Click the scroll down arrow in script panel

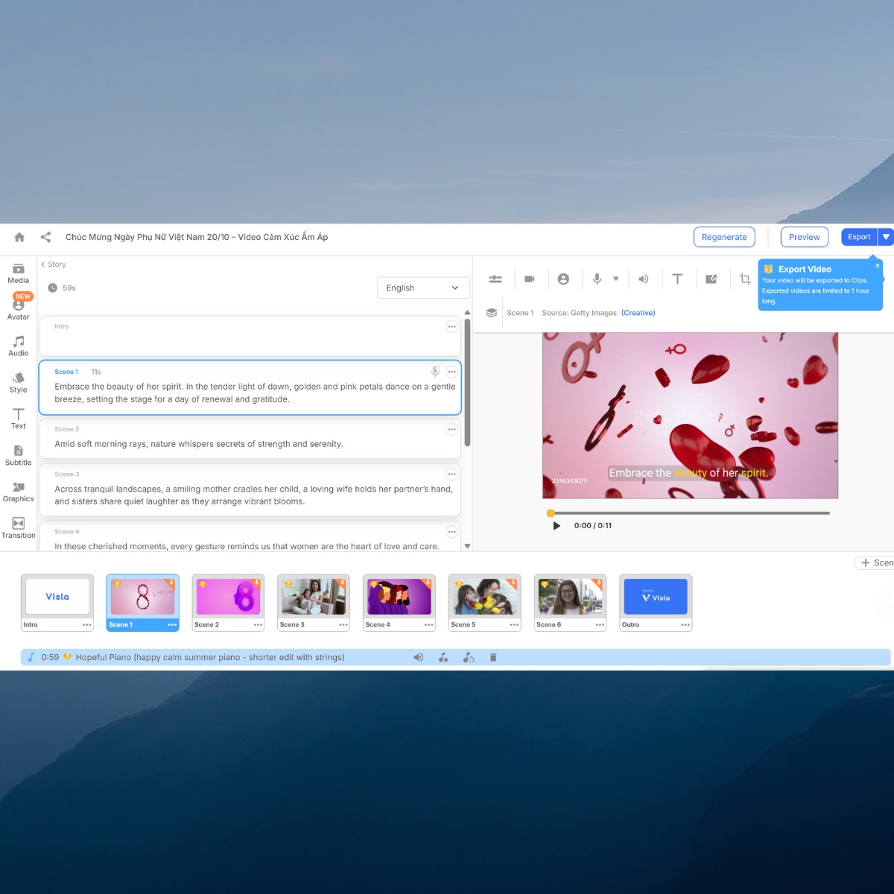pos(467,546)
